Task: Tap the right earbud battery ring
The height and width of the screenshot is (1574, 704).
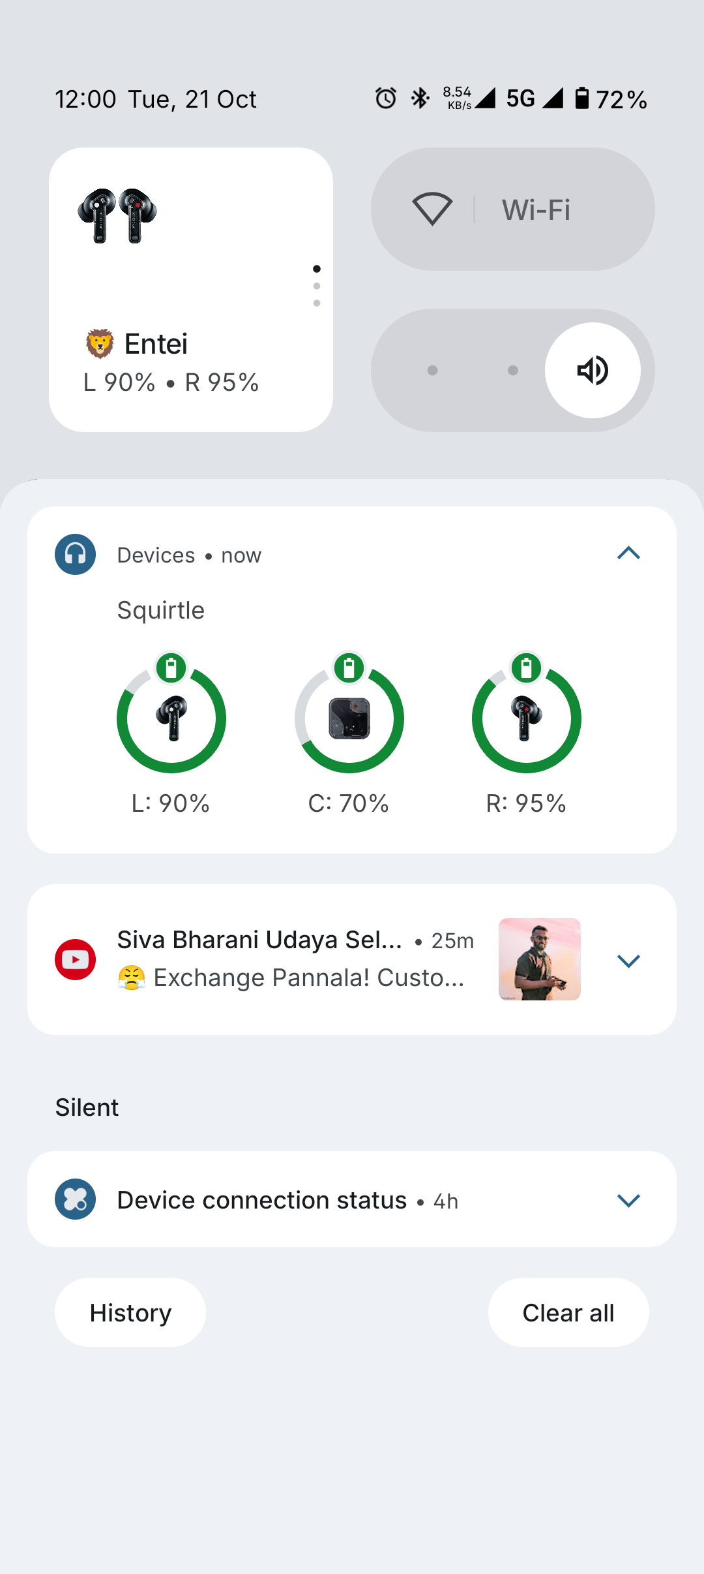Action: click(x=527, y=718)
